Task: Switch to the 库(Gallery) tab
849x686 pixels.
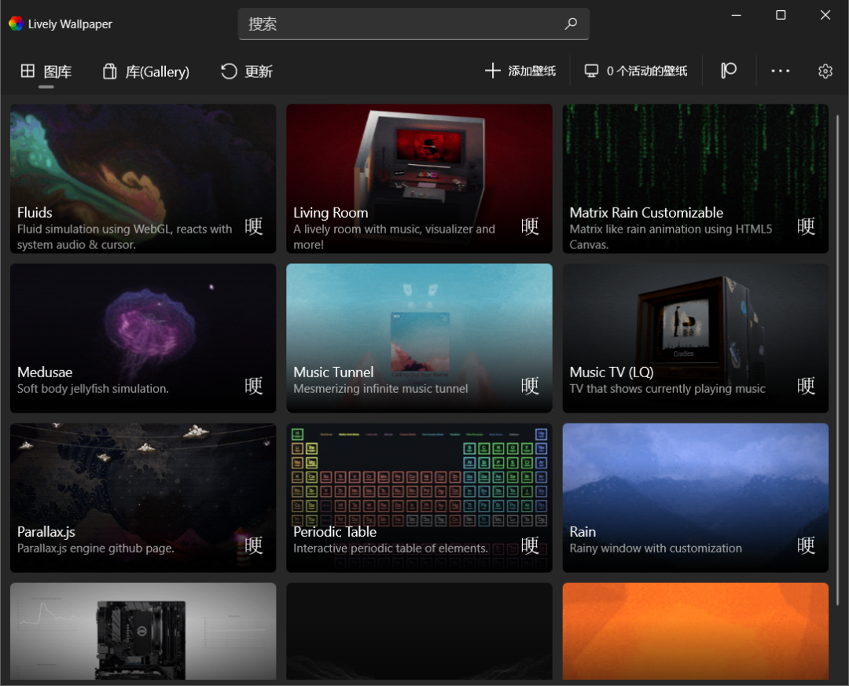Action: pos(146,72)
